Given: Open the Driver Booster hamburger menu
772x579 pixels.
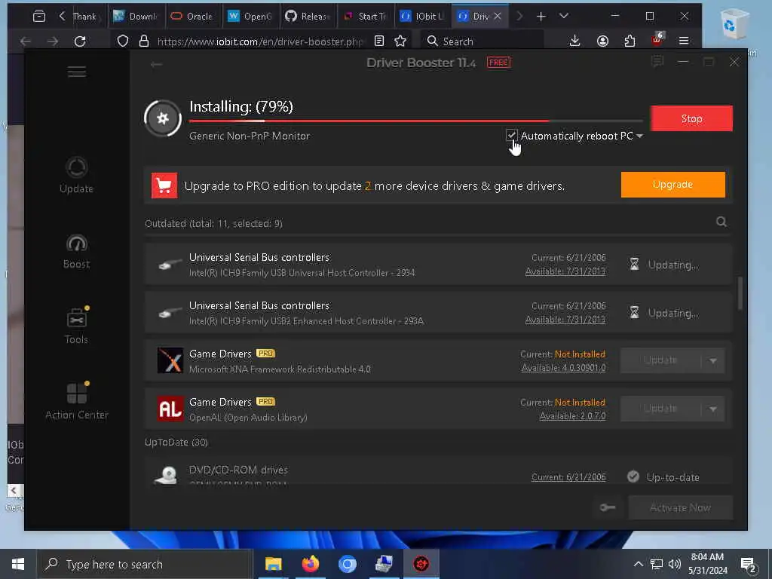Looking at the screenshot, I should [x=77, y=72].
